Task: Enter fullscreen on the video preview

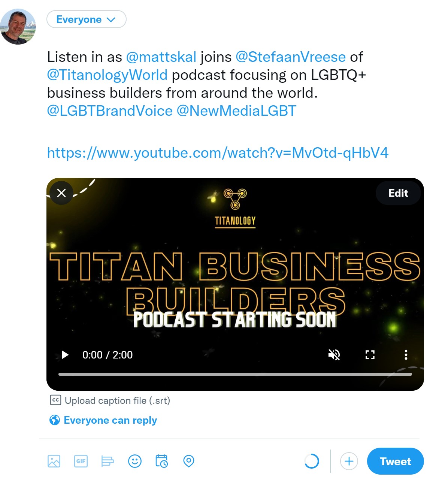Action: point(370,355)
